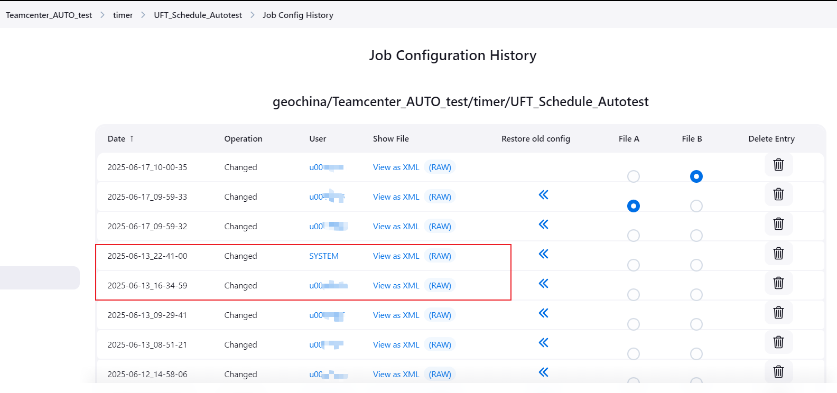
Task: Select File B for 2025-06-17_09-59-32
Action: 696,236
